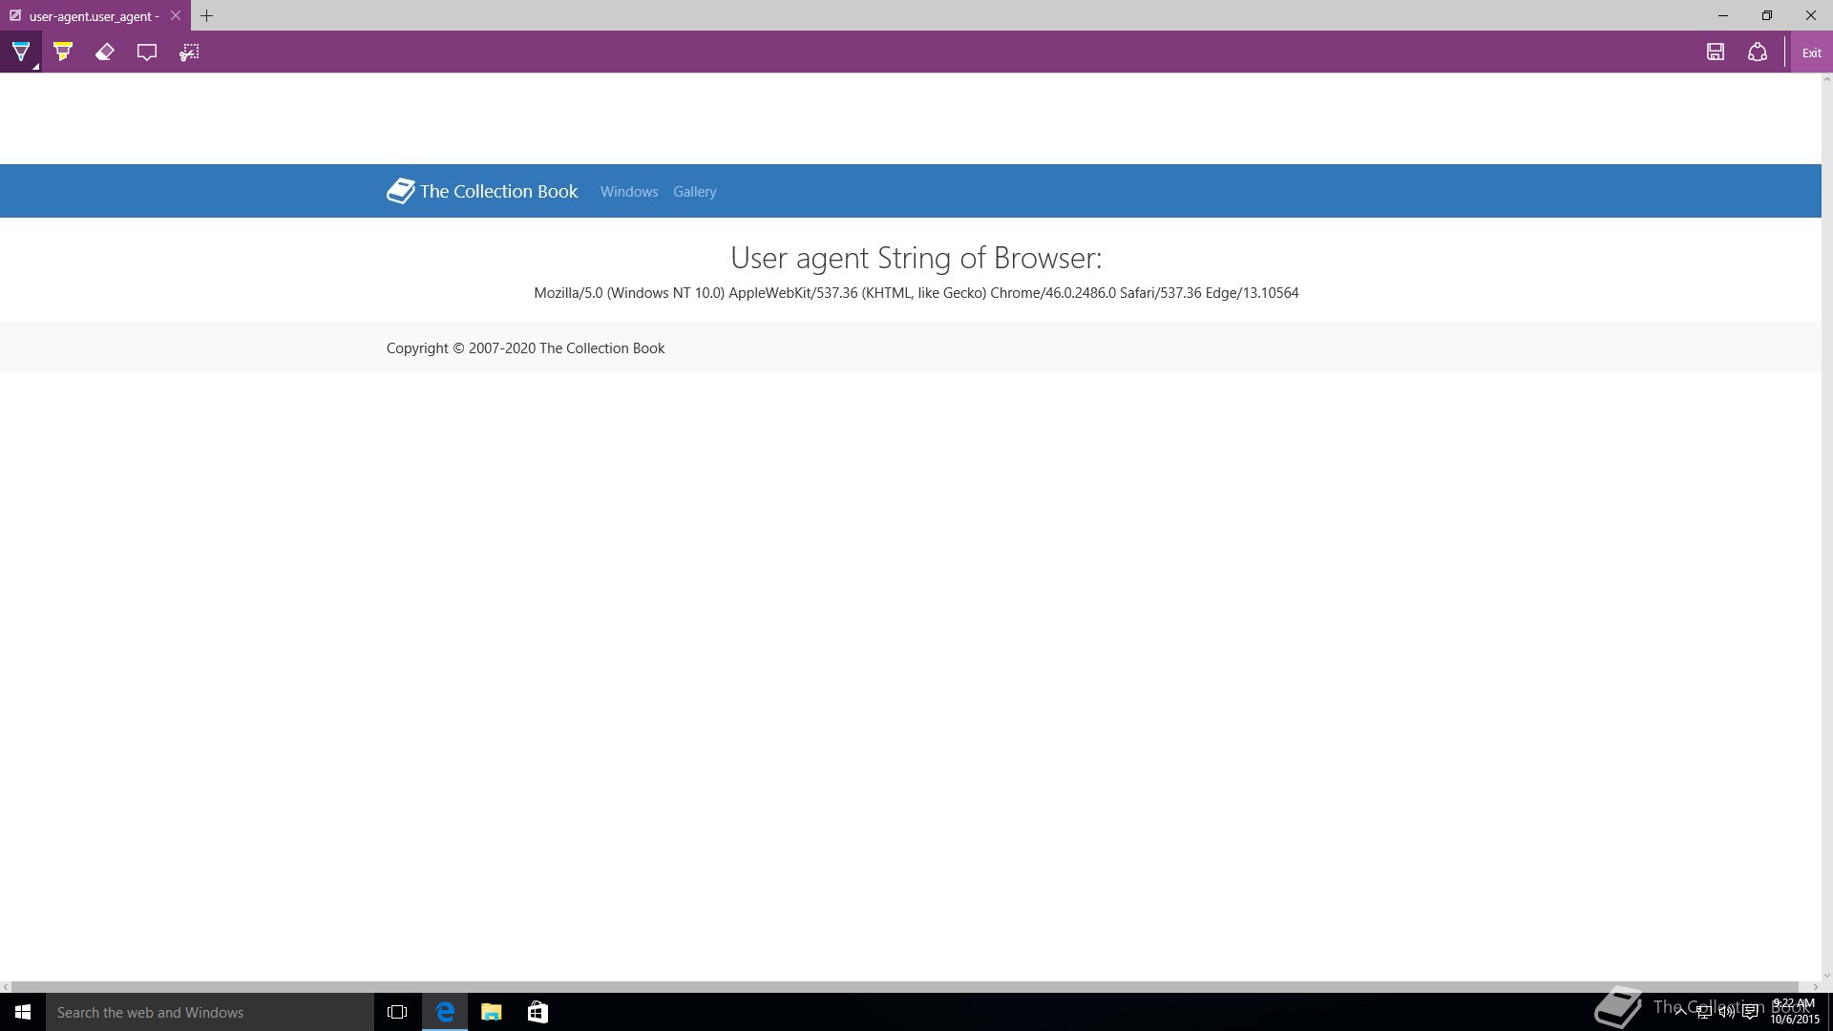The height and width of the screenshot is (1031, 1833).
Task: Click the horizontal scrollbar track
Action: click(x=911, y=987)
